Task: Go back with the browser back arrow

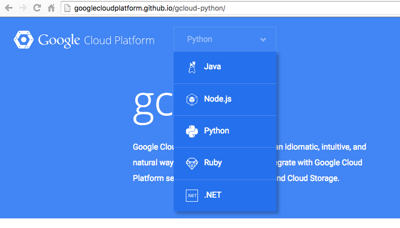Action: click(9, 8)
